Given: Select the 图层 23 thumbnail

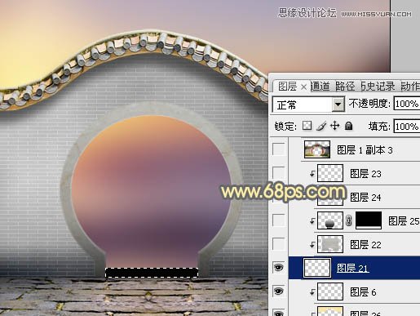Looking at the screenshot, I should click(330, 173).
